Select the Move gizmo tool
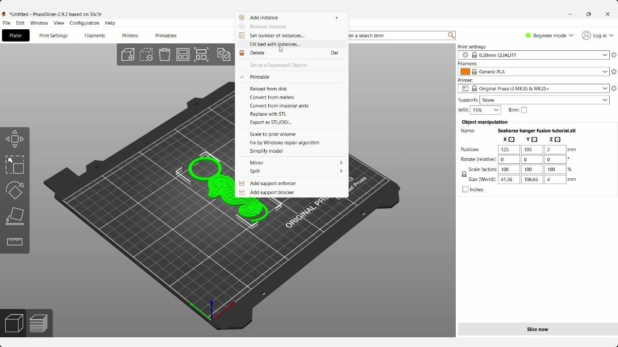This screenshot has width=618, height=347. (x=14, y=139)
